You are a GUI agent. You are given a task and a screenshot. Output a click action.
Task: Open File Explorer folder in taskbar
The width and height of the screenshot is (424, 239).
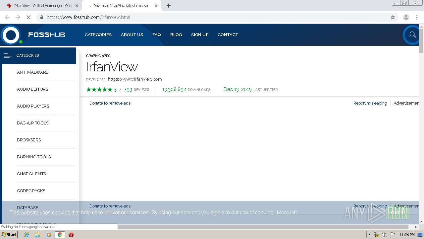point(37,235)
